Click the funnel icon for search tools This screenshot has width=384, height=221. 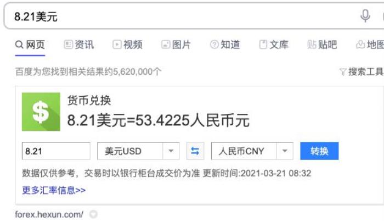coord(343,72)
